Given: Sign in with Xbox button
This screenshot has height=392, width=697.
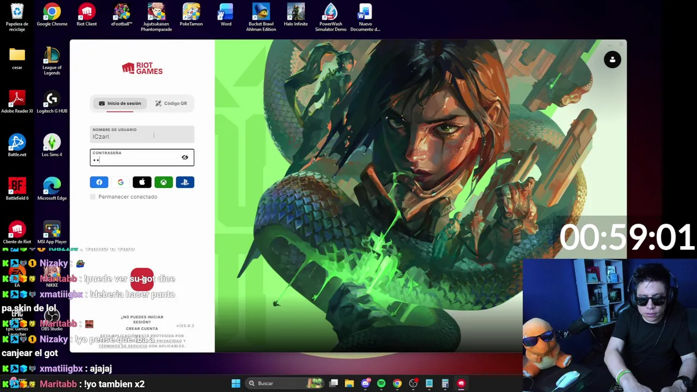Looking at the screenshot, I should click(163, 182).
